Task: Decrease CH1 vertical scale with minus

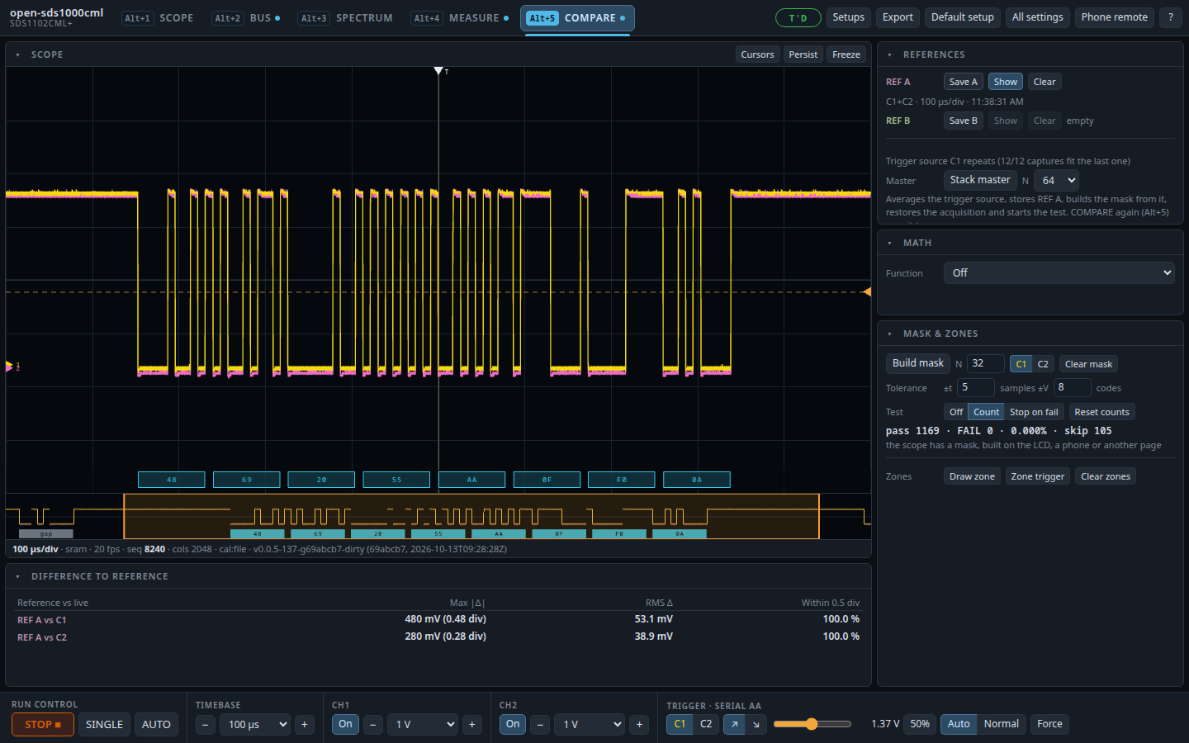Action: pyautogui.click(x=373, y=725)
